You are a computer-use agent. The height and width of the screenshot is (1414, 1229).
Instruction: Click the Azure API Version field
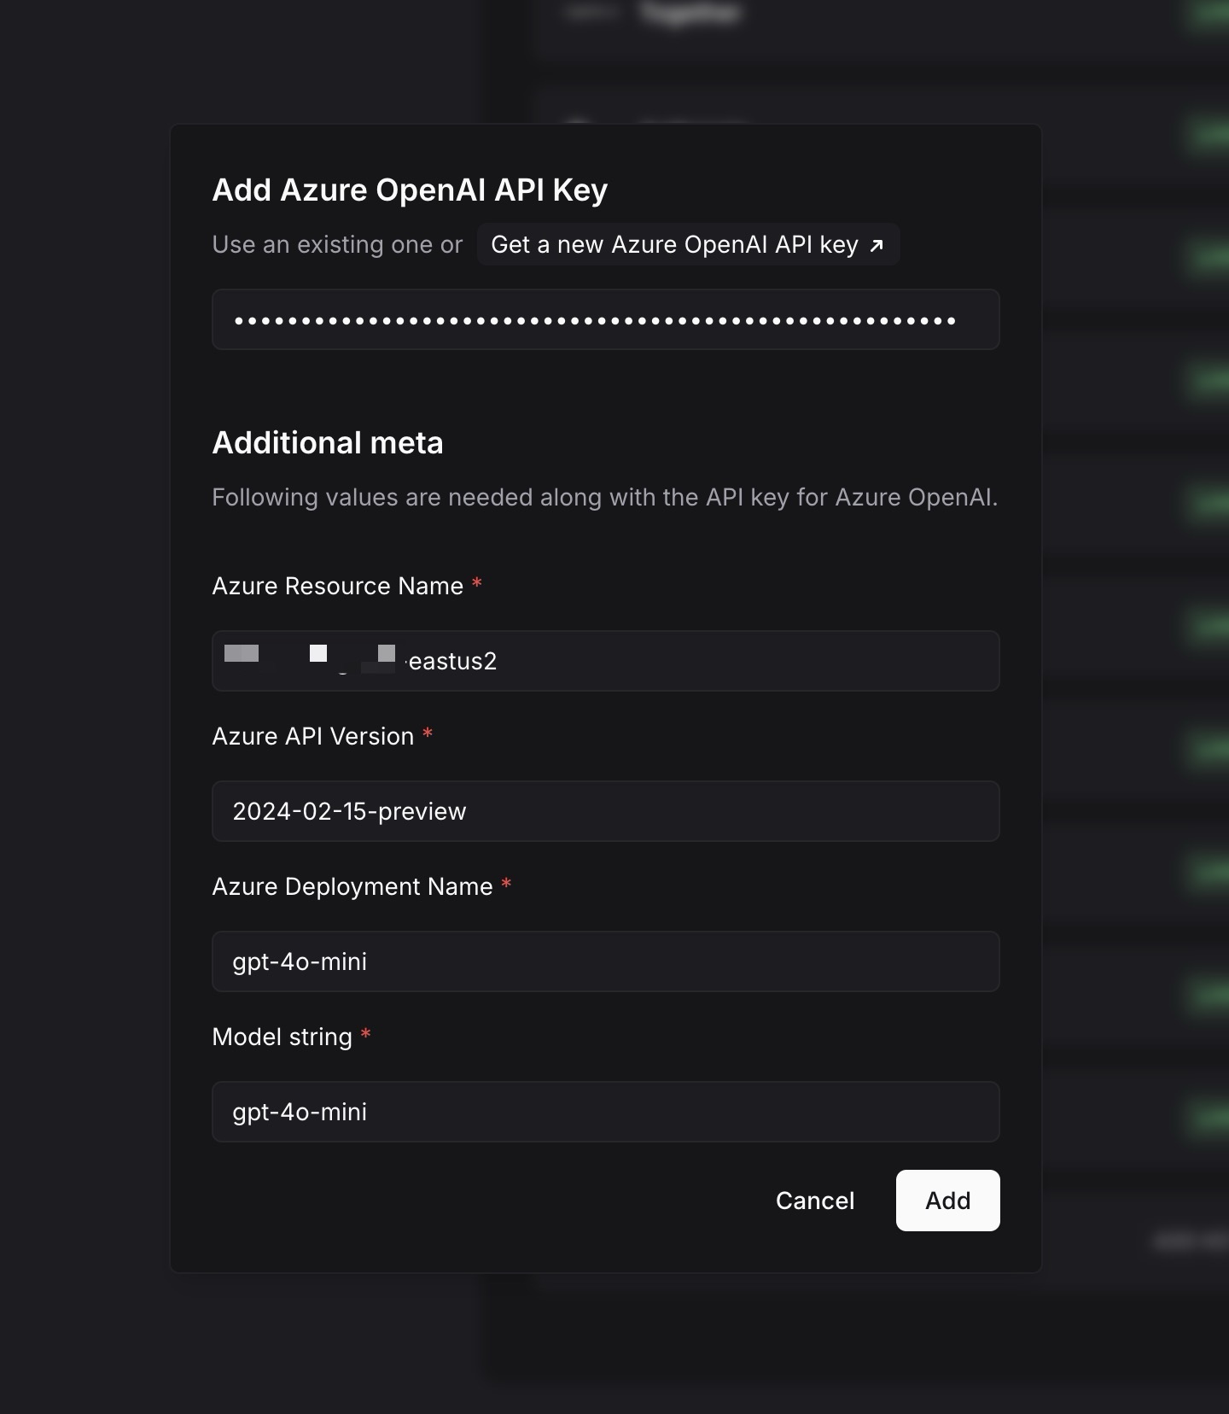coord(606,811)
